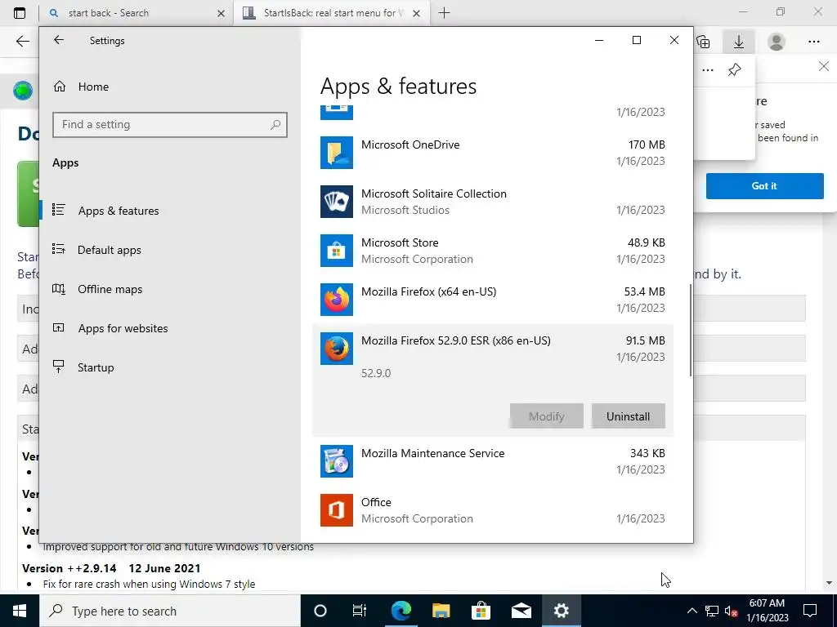Viewport: 837px width, 627px height.
Task: Click the 91.5 MB size value
Action: tap(646, 340)
